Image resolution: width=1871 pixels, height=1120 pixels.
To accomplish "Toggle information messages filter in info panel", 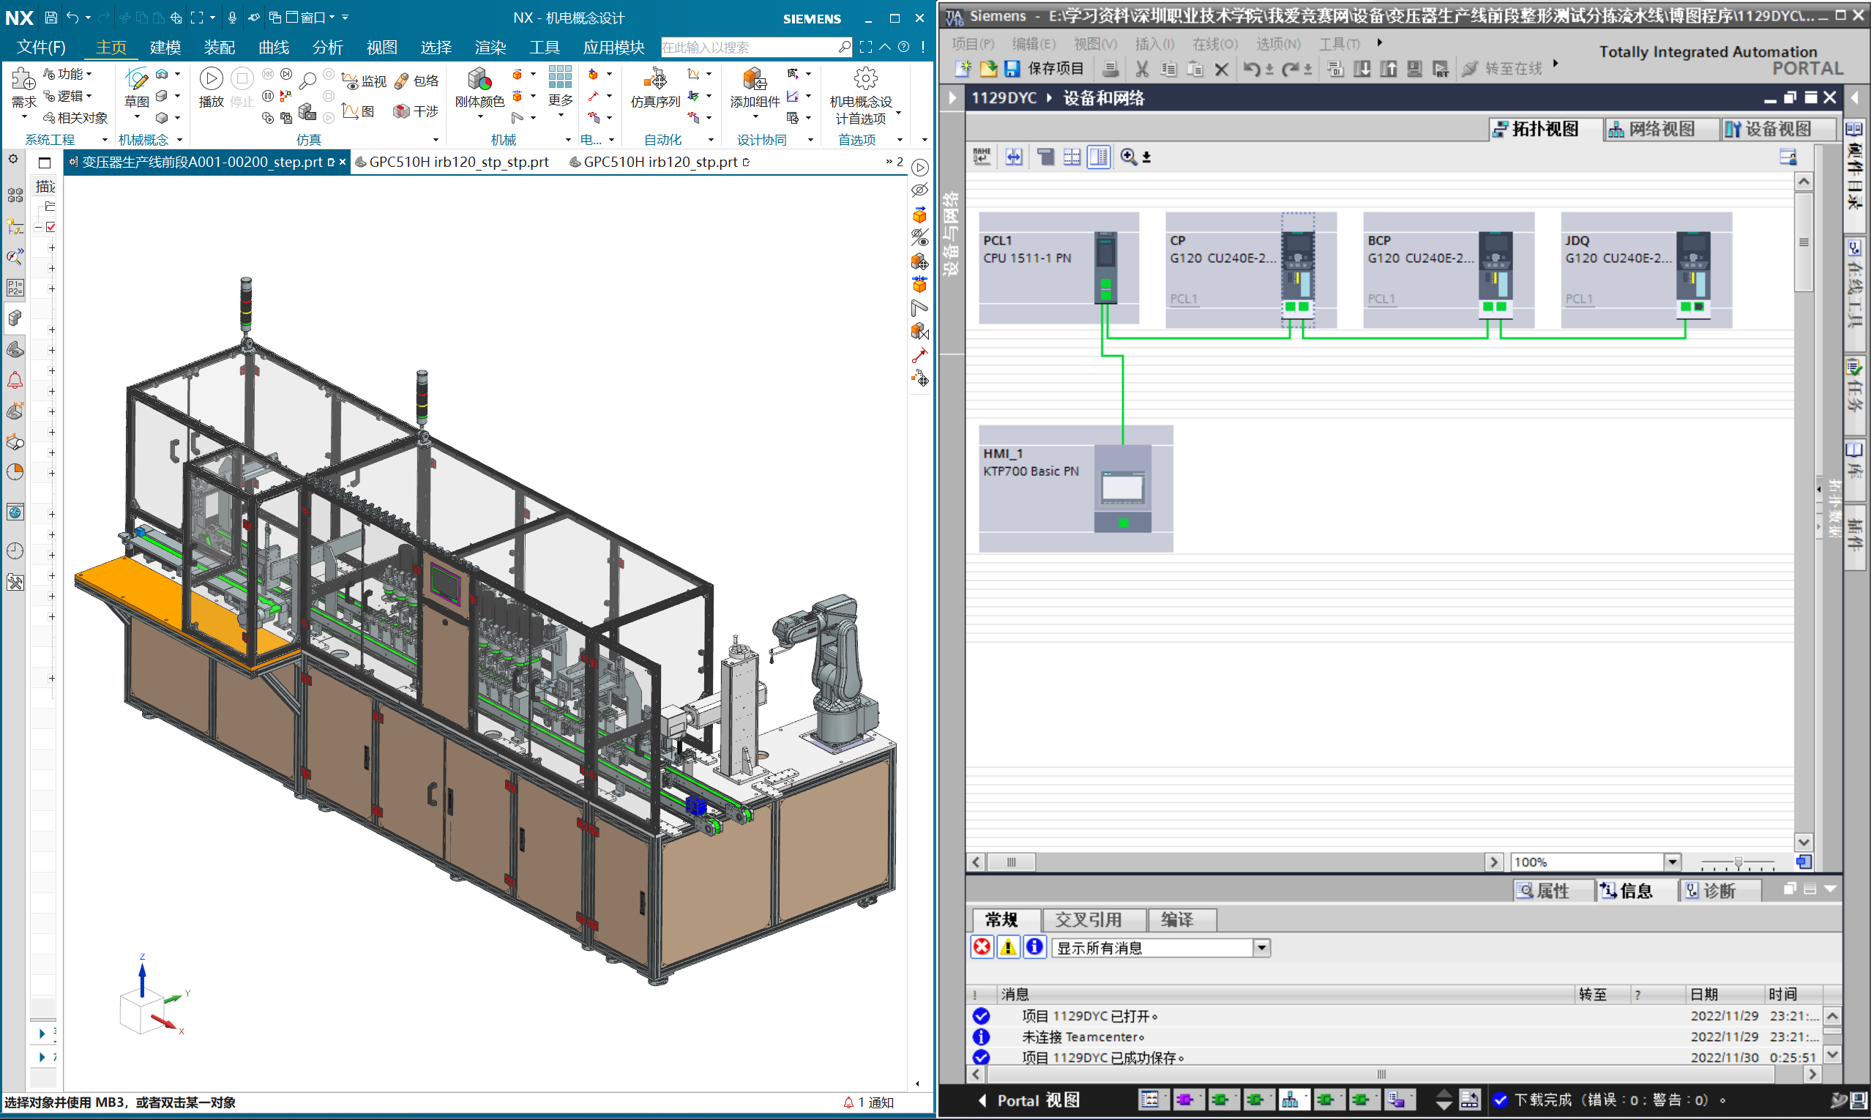I will click(x=1034, y=947).
